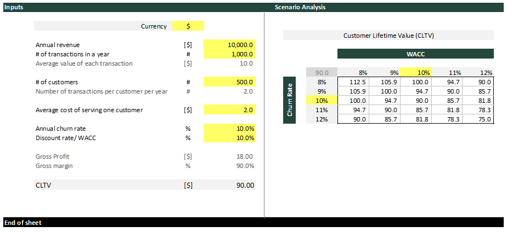Click the 8% churn rate row header
The height and width of the screenshot is (232, 507).
[322, 82]
